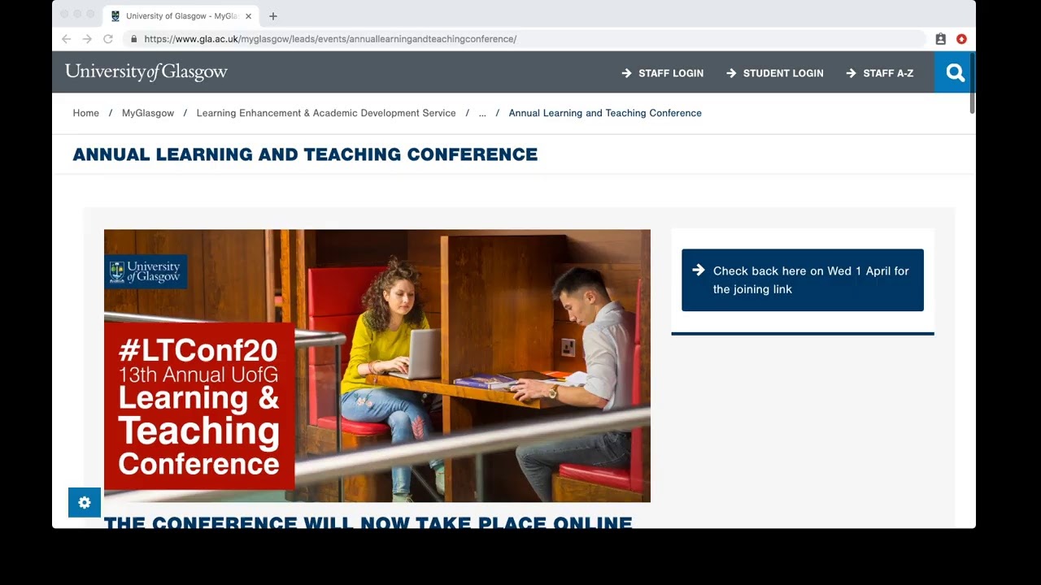This screenshot has width=1041, height=585.
Task: Click Annual Learning and Teaching Conference breadcrumb
Action: tap(605, 113)
